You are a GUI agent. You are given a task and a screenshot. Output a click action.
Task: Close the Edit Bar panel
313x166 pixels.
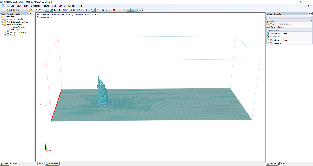[311, 14]
